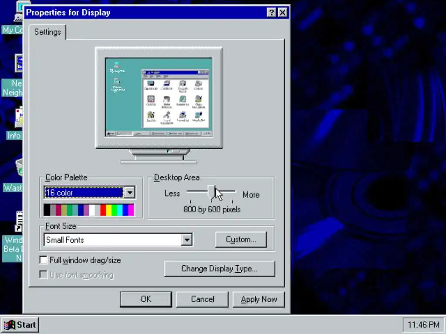The image size is (446, 334).
Task: Click the Cancel button
Action: 202,299
